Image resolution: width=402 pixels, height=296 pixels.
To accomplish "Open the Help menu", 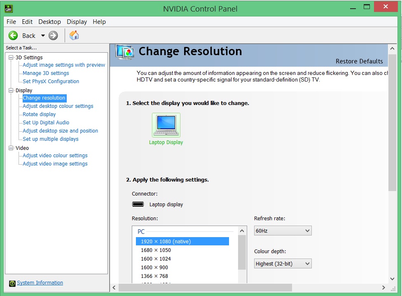I will tap(99, 22).
